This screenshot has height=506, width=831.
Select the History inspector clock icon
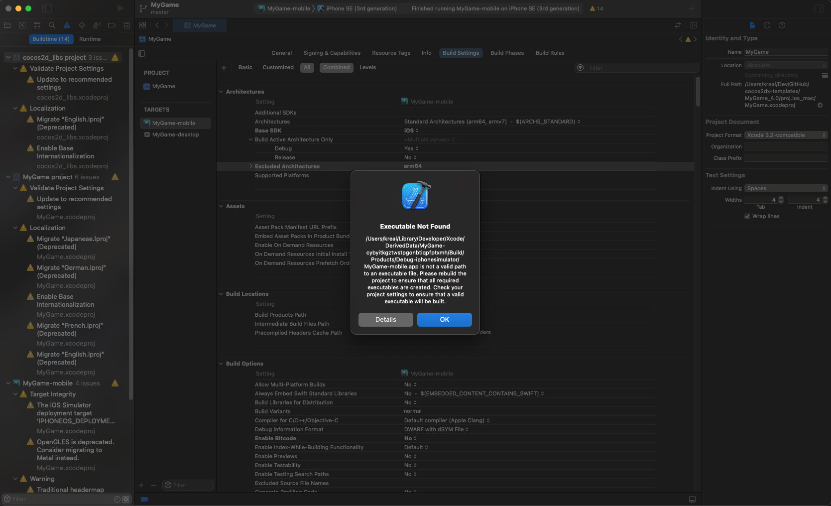pyautogui.click(x=767, y=25)
